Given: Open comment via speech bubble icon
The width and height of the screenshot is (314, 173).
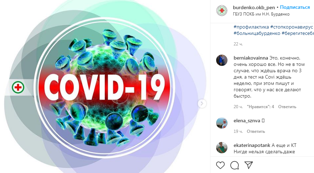Looking at the screenshot, I should point(234,165).
